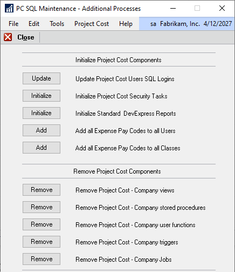The width and height of the screenshot is (235, 272).
Task: Minimize the PC SQL Maintenance window
Action: (173, 8)
